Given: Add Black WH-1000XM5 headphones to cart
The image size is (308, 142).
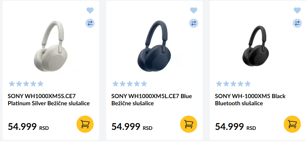Looking at the screenshot, I should coord(292,125).
